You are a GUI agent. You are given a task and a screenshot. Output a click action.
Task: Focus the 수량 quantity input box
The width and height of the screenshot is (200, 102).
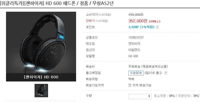pyautogui.click(x=140, y=97)
